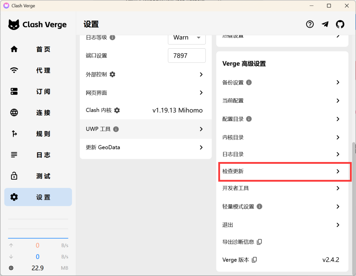Viewport: 356px width, 276px height.
Task: Click the subscription server icon in sidebar
Action: 14,91
